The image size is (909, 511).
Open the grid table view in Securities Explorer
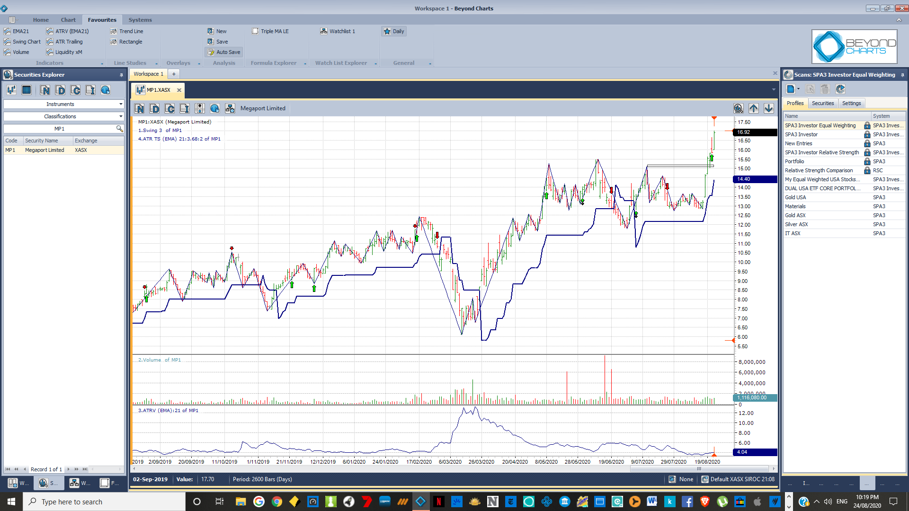pos(27,90)
